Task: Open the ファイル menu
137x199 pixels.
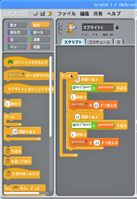Action: point(67,14)
